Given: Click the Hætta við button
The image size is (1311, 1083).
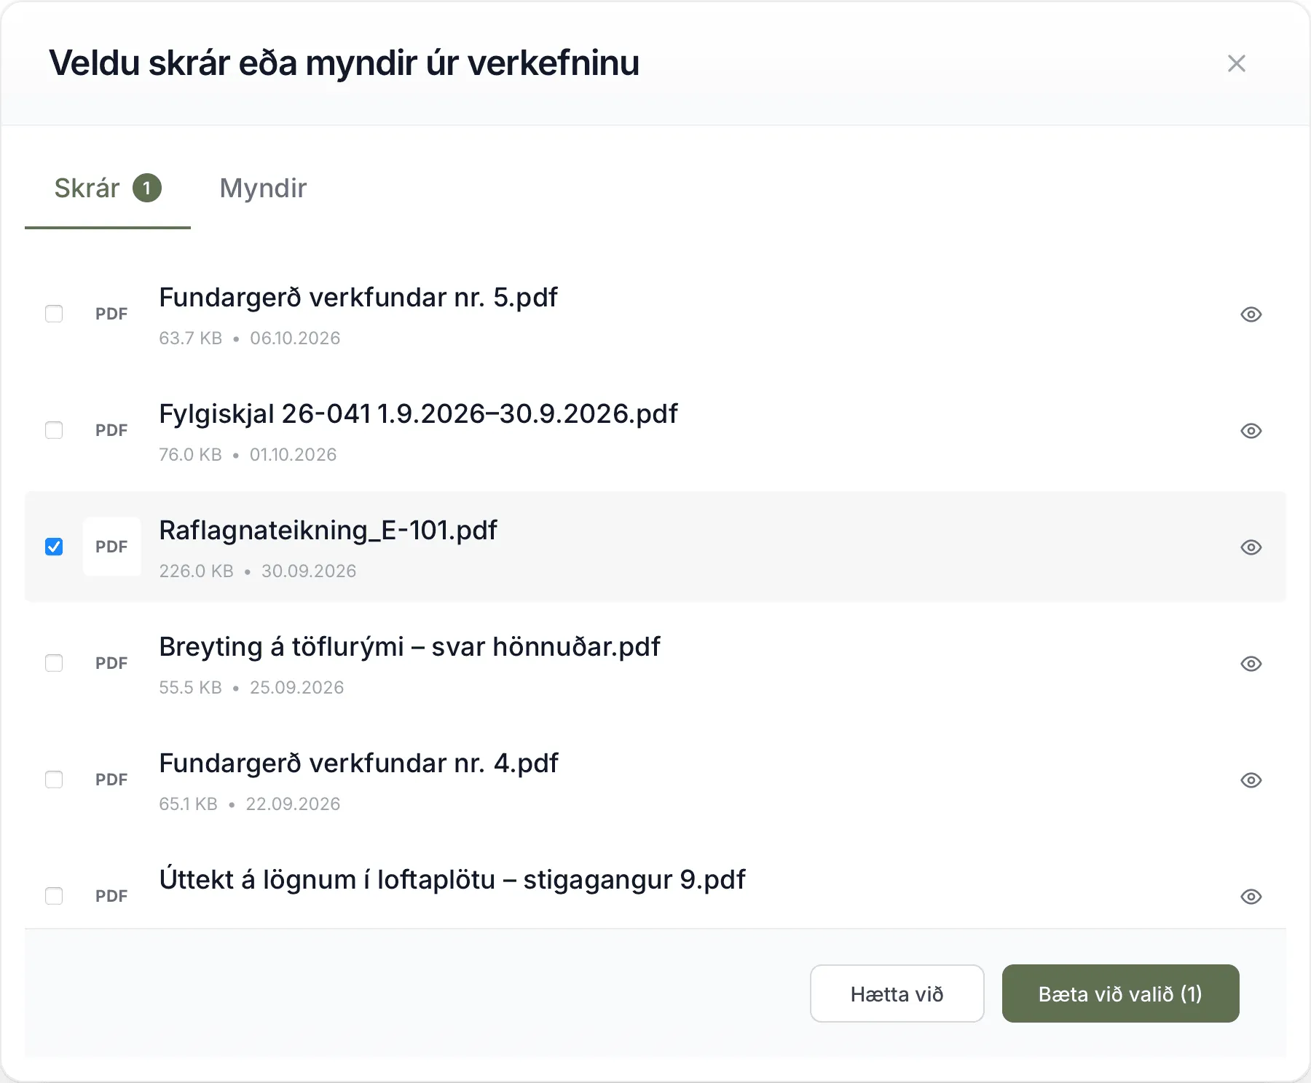Looking at the screenshot, I should tap(897, 993).
